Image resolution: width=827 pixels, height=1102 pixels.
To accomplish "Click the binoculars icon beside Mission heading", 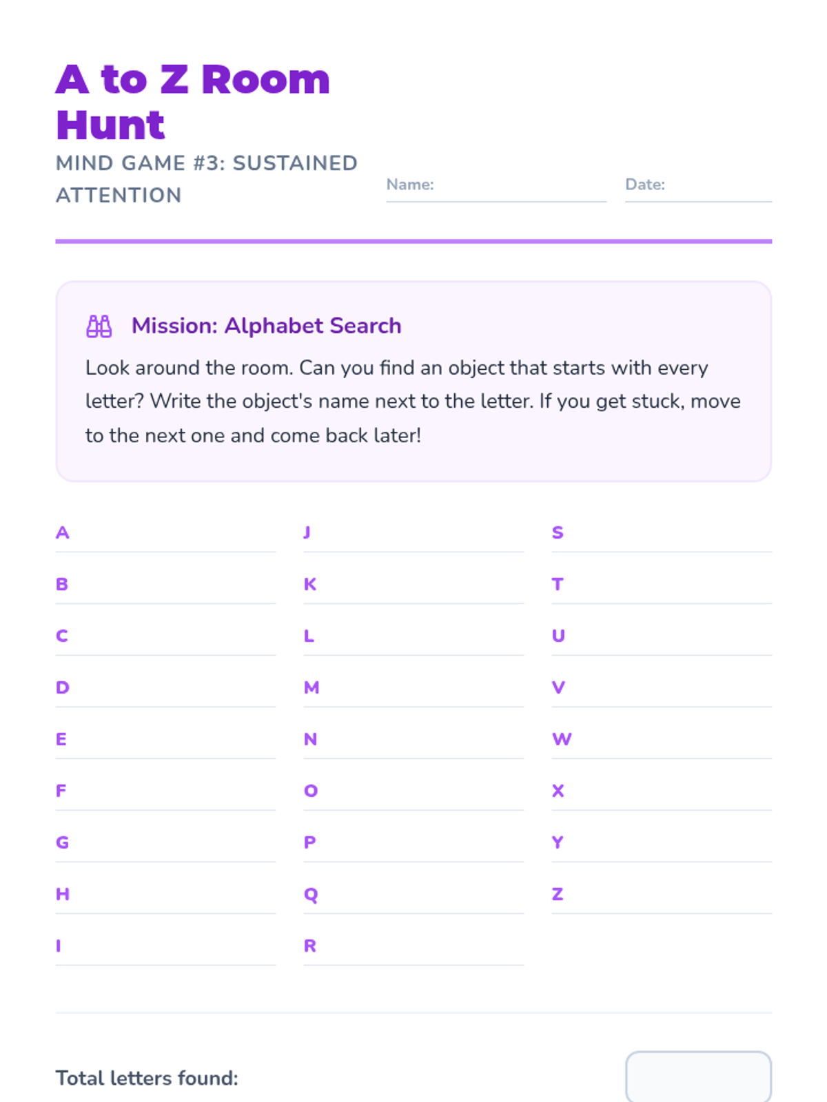I will tap(99, 326).
